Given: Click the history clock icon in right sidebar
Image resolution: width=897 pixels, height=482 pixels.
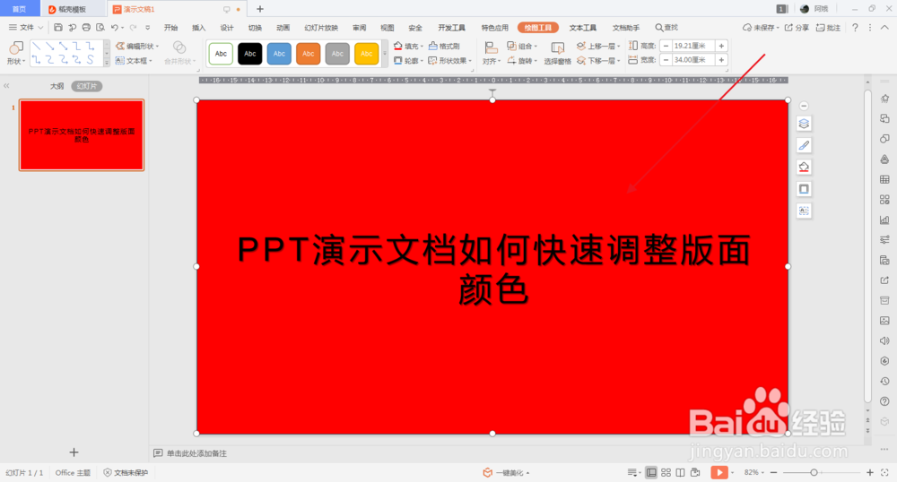Looking at the screenshot, I should point(884,382).
